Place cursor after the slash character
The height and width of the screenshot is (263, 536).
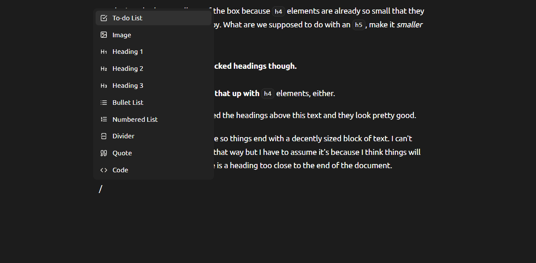tap(103, 189)
